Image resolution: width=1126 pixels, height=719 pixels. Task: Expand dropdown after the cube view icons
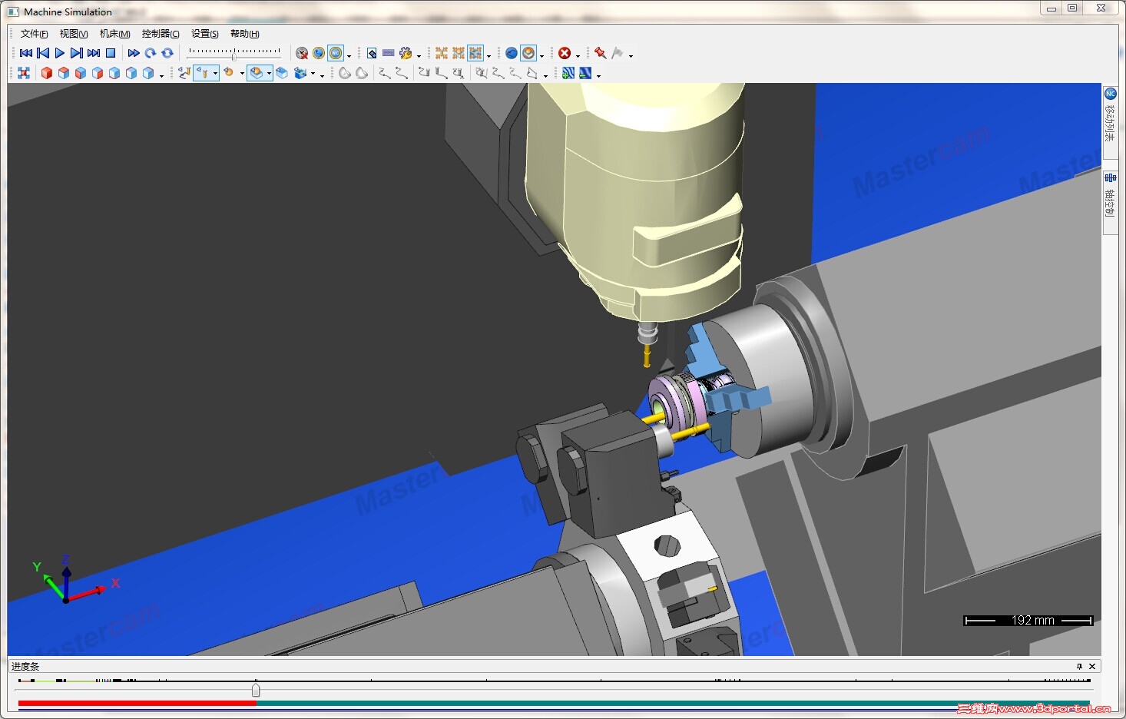[161, 75]
